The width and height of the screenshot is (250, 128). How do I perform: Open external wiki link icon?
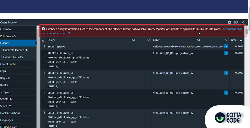(69, 33)
